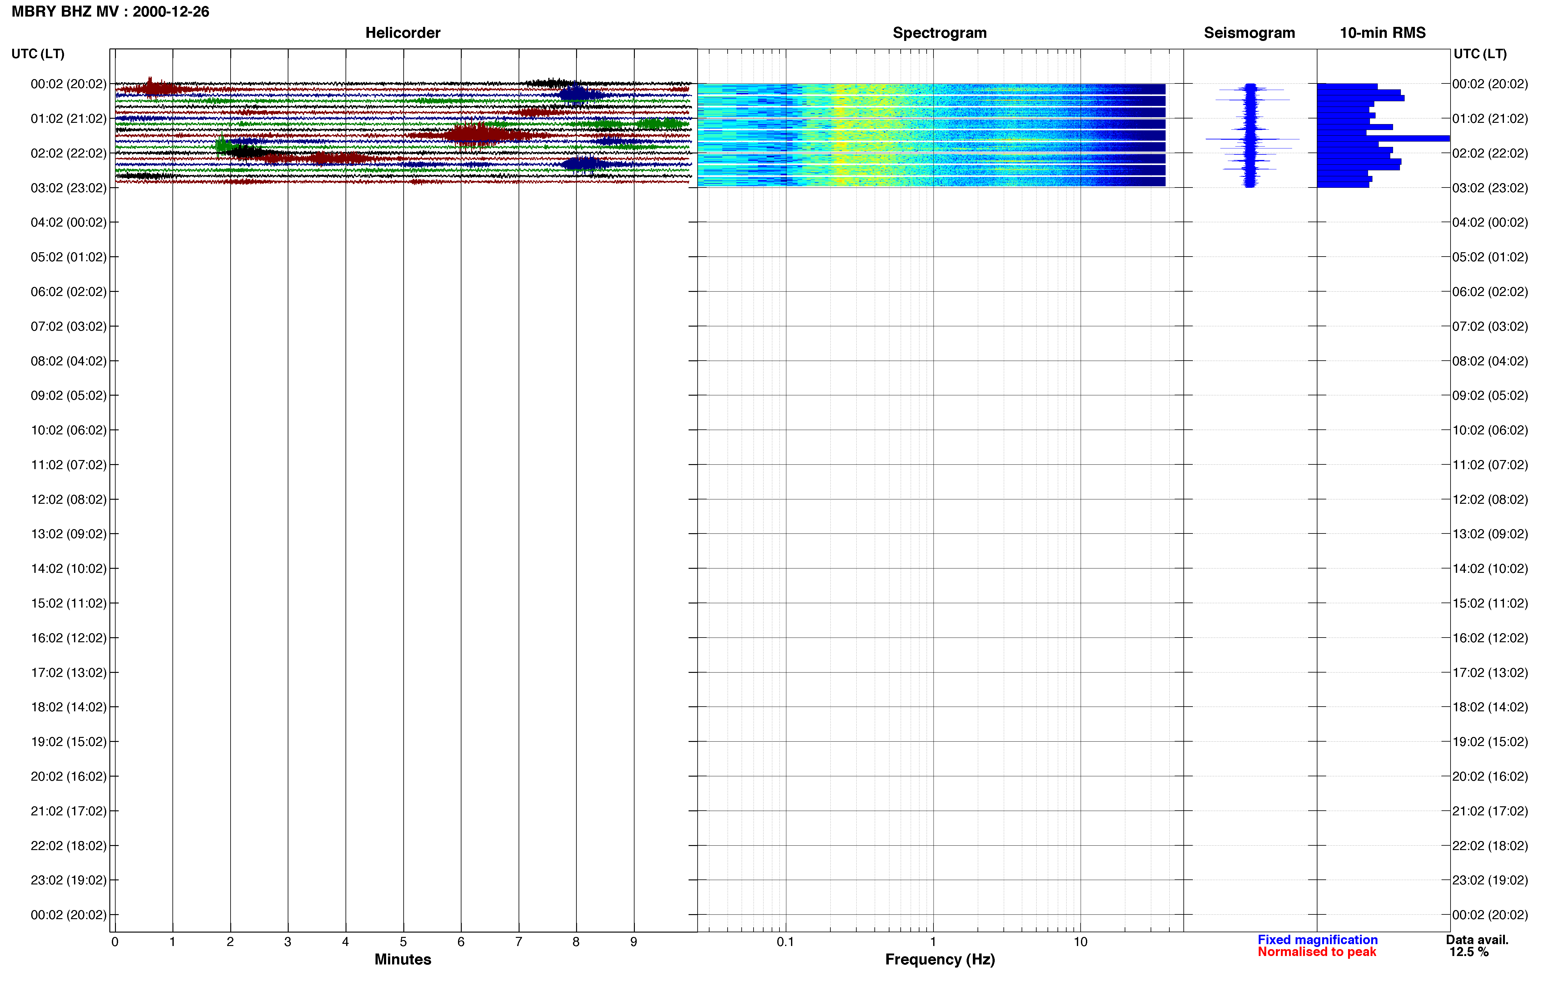
Task: Click left time label '20:02 (16:02)'
Action: 69,777
